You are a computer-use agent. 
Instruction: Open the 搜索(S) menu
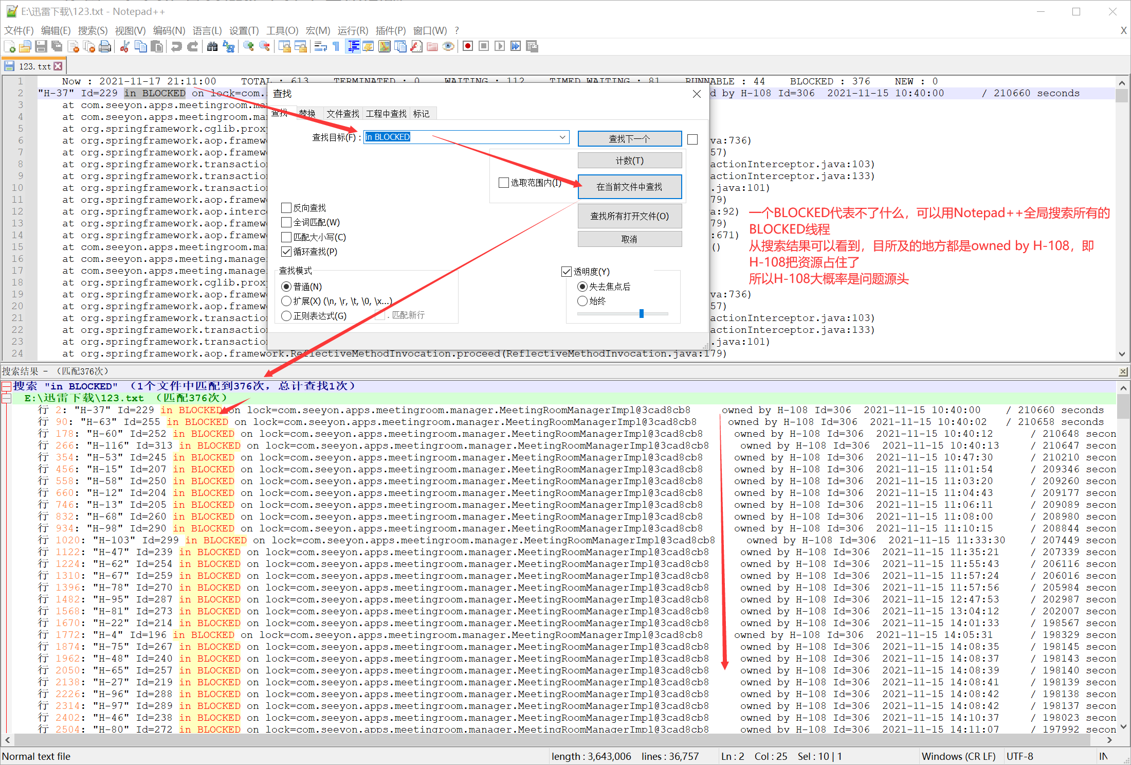coord(93,31)
